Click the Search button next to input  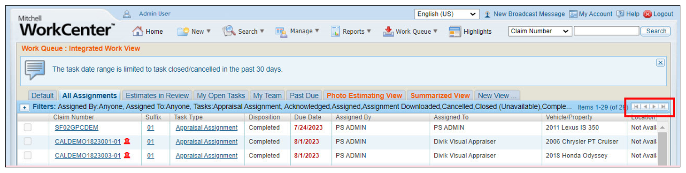656,31
